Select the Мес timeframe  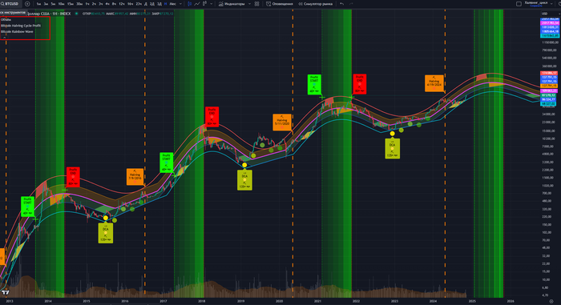click(173, 3)
